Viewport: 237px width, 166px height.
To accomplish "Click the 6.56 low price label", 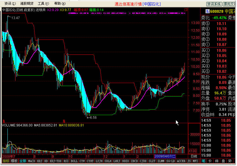I will click(x=93, y=117).
